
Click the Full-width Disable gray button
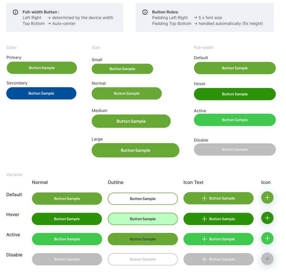click(235, 149)
